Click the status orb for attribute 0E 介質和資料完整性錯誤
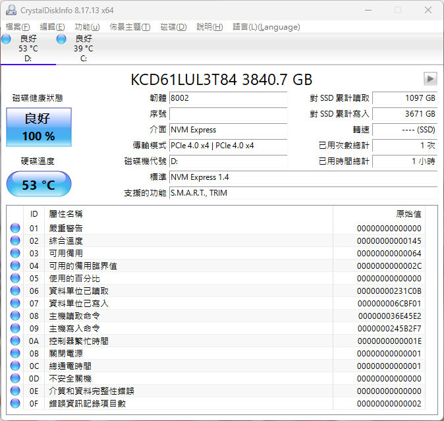 tap(15, 391)
